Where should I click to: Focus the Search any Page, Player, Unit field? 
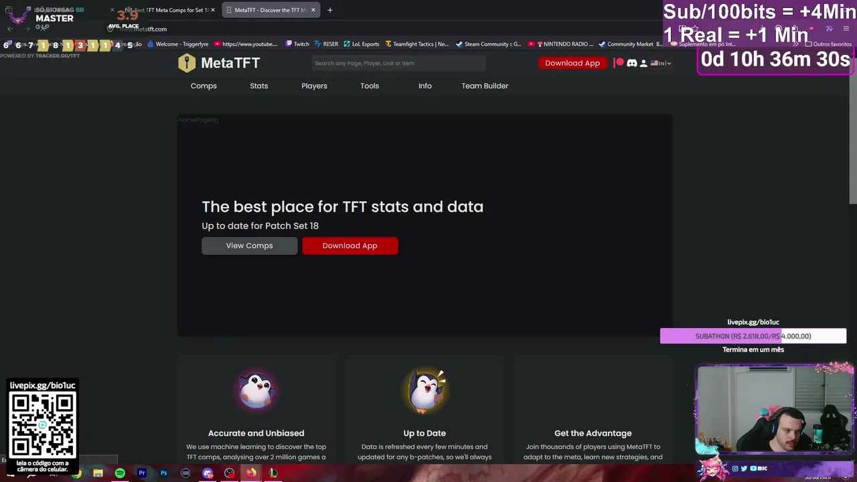click(399, 63)
